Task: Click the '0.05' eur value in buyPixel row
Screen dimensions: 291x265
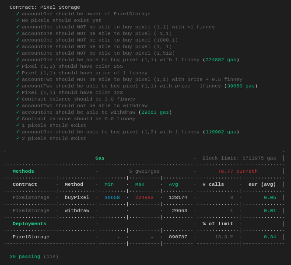Action: [270, 198]
